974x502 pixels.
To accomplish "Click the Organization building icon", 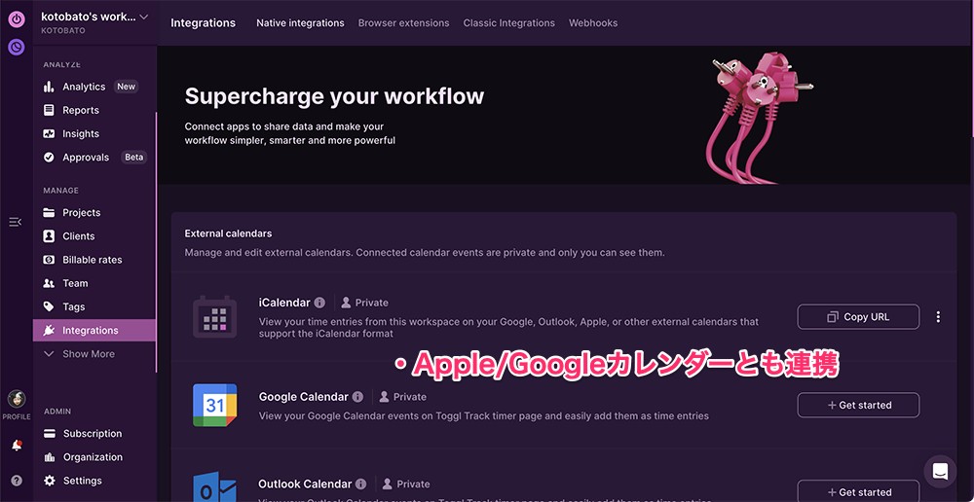I will [51, 457].
